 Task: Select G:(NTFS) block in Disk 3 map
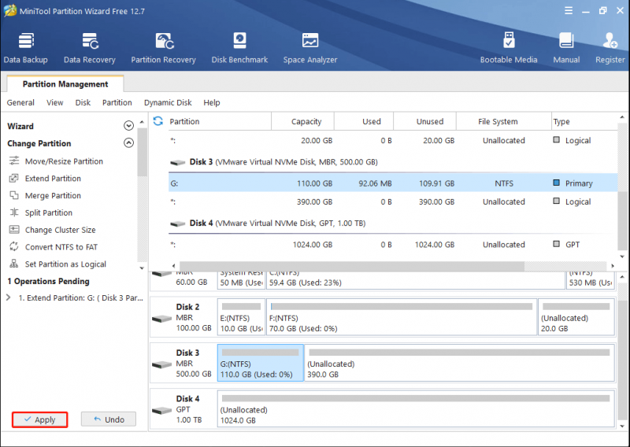coord(261,363)
